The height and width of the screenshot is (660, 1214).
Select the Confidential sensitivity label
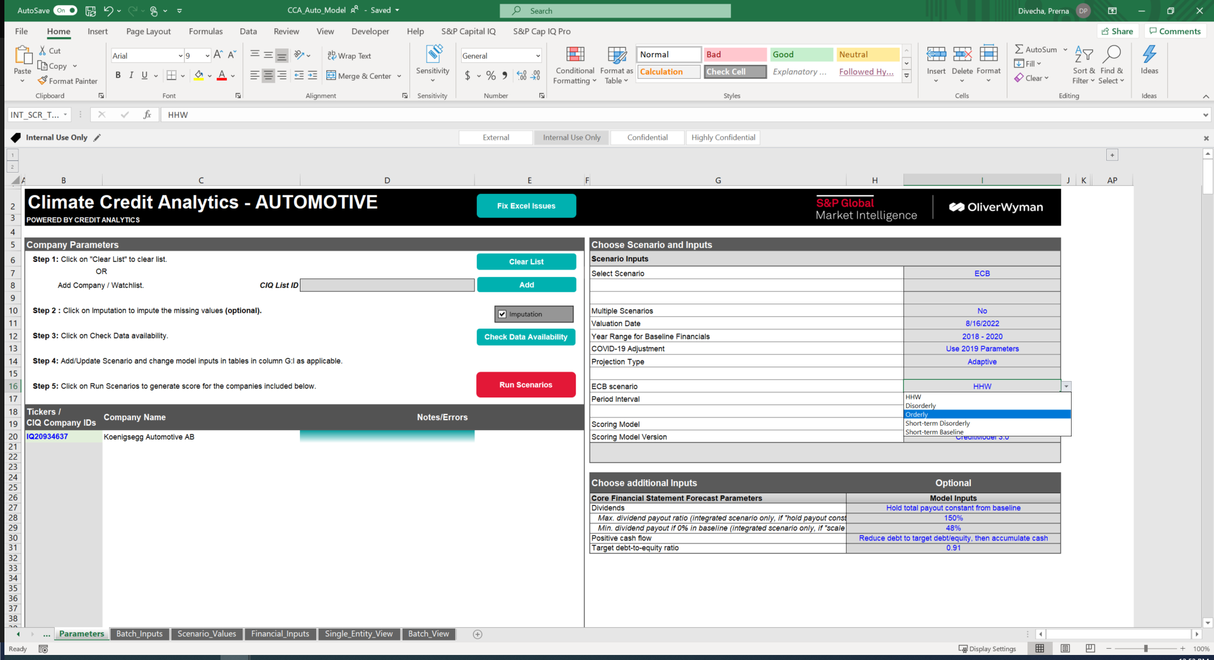click(647, 137)
